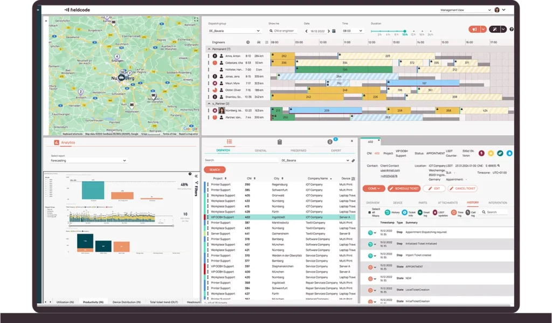Viewport: 552px width, 323px height.
Task: Click the user profile avatar
Action: (497, 10)
